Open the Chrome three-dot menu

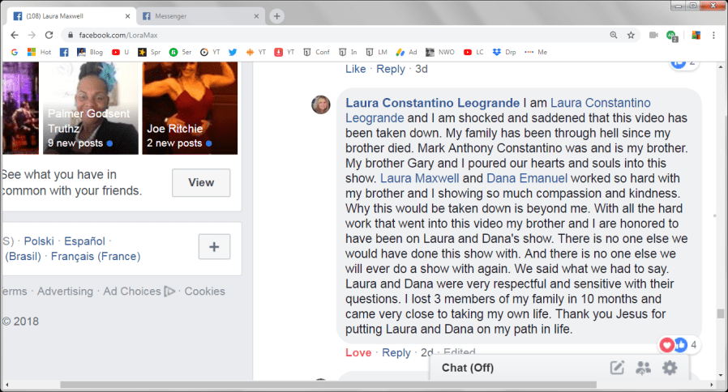[x=713, y=35]
